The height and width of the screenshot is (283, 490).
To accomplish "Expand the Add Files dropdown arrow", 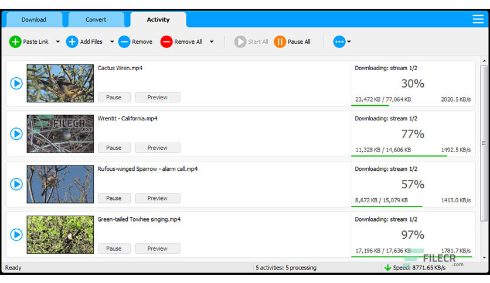I will [112, 42].
